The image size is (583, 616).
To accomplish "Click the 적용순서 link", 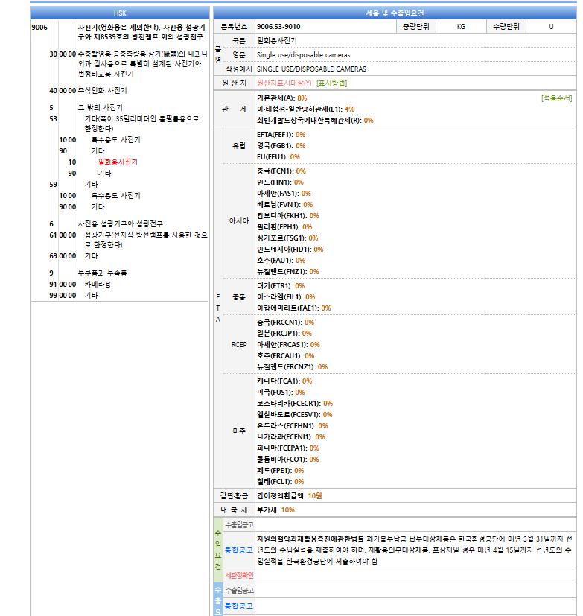I will [x=556, y=98].
